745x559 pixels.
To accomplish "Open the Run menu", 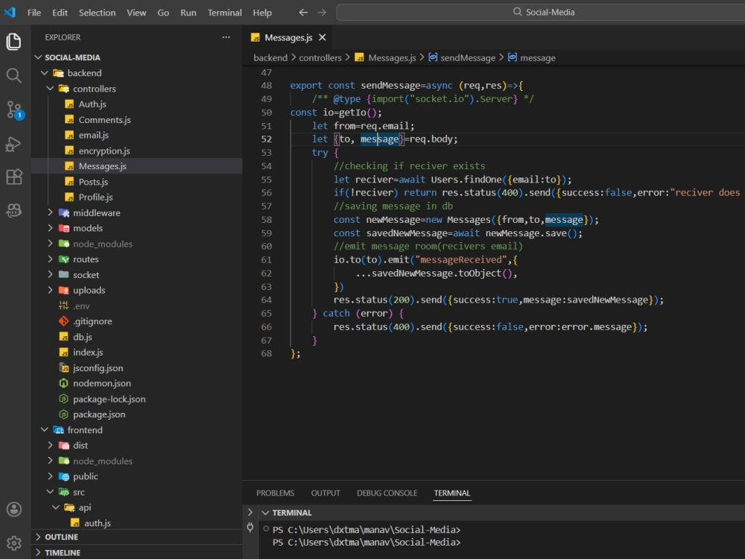I will pyautogui.click(x=188, y=13).
